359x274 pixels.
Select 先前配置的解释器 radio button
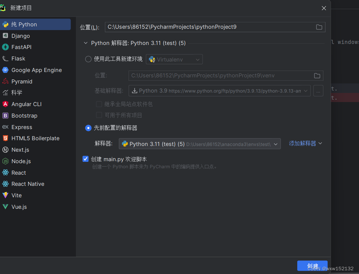(88, 128)
